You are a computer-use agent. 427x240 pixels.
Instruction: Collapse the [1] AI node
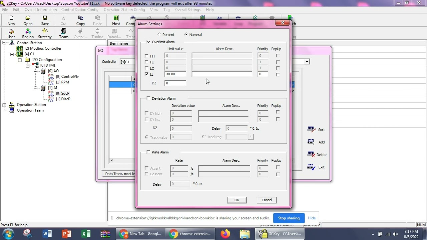[x=35, y=88]
